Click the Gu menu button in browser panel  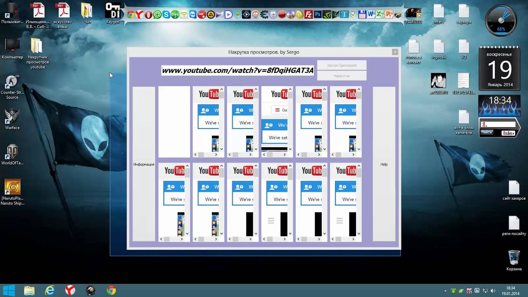click(280, 110)
